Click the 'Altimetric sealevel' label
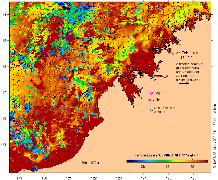The image size is (218, 180). point(190,64)
